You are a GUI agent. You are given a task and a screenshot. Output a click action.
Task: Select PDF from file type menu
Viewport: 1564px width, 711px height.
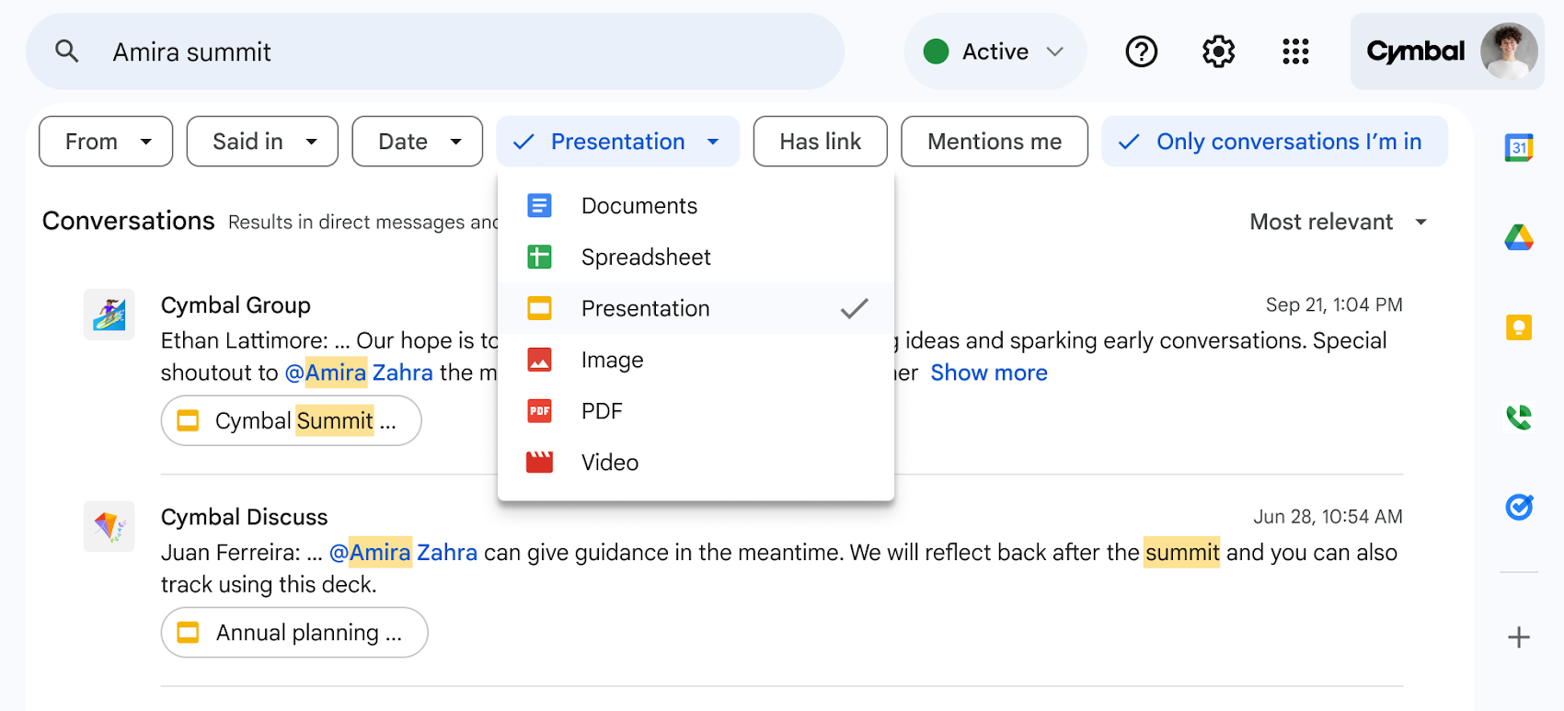click(696, 410)
